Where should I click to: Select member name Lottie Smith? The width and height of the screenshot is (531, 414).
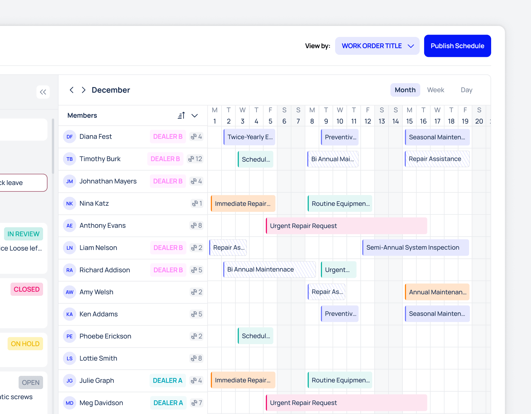(98, 358)
